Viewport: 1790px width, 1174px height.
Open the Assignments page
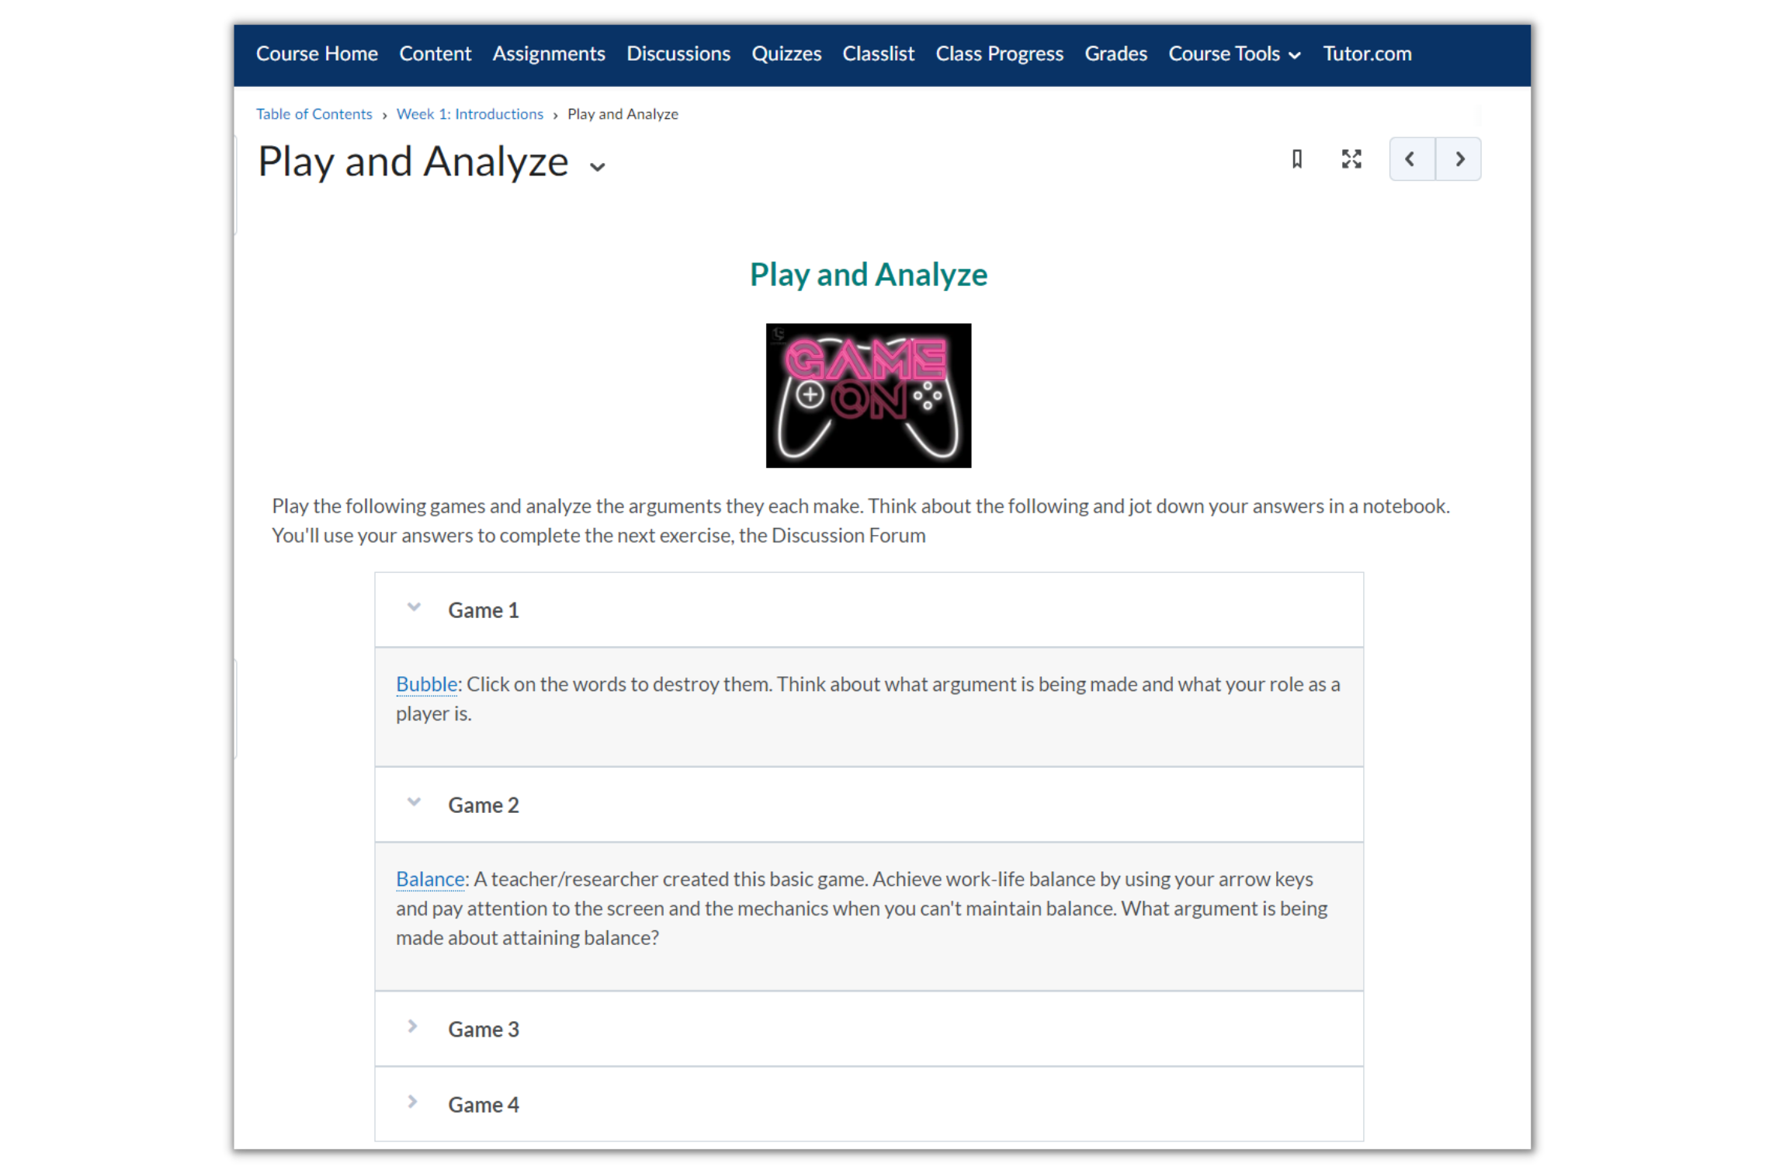pos(549,54)
